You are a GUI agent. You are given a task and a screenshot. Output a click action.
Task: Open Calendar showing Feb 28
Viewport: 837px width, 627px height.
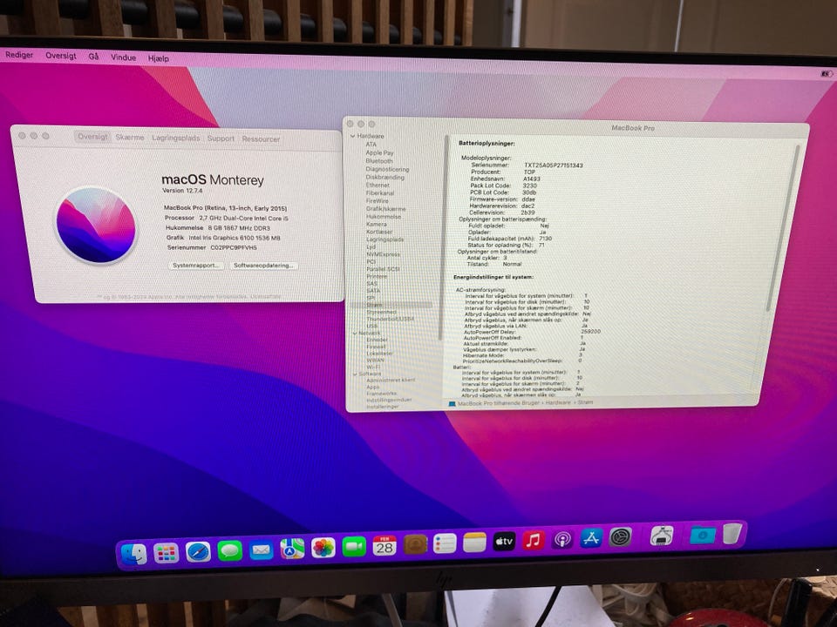point(384,545)
